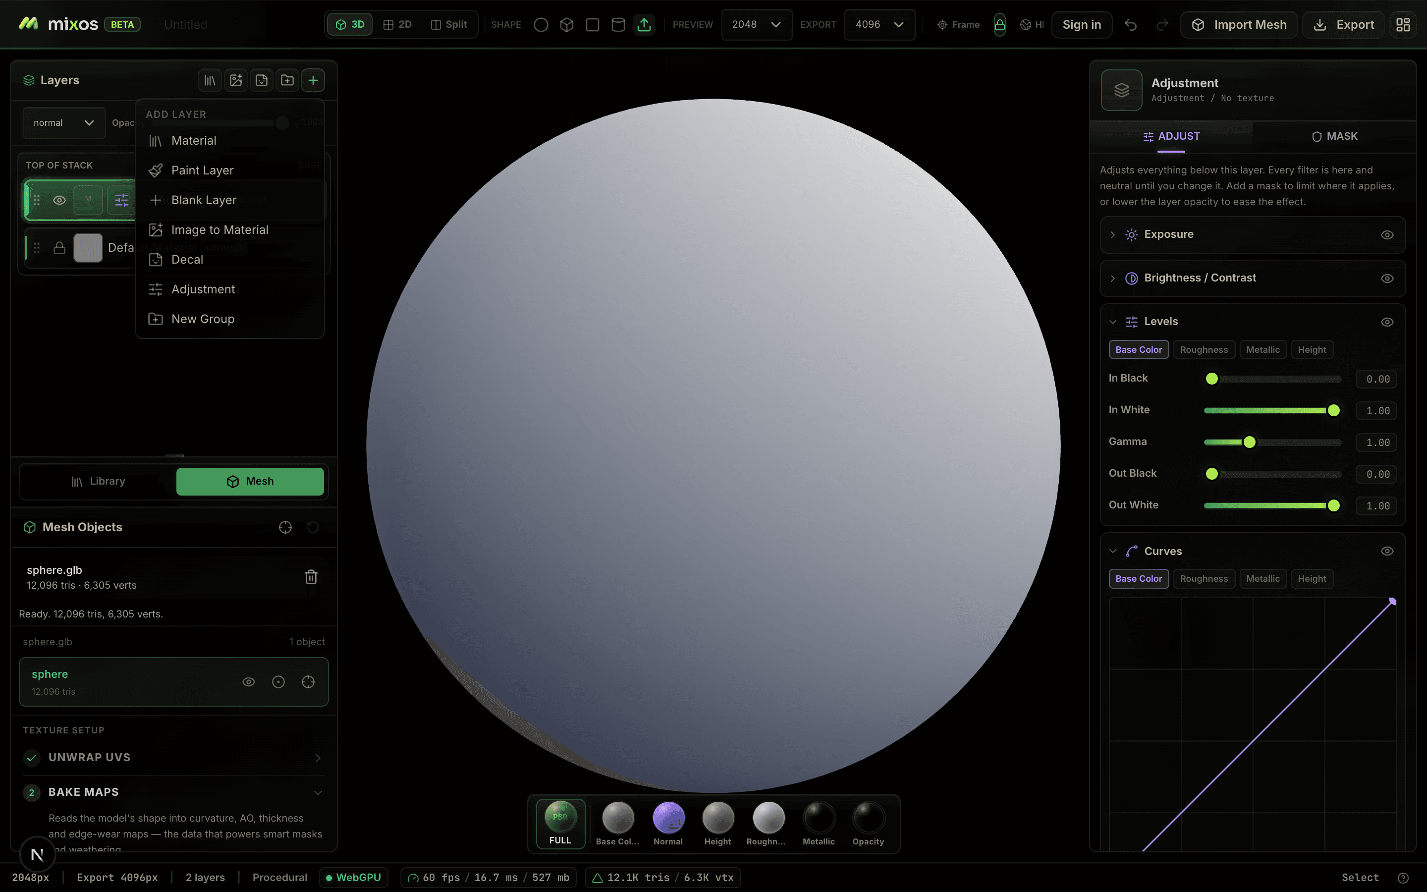The image size is (1427, 892).
Task: Click the focus crosshair icon on sphere row
Action: click(308, 682)
